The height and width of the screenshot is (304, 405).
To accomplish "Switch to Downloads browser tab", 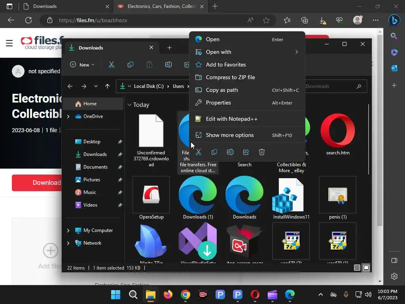I will pyautogui.click(x=66, y=6).
